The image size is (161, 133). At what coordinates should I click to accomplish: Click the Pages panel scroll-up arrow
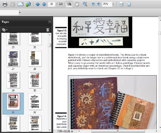50,35
